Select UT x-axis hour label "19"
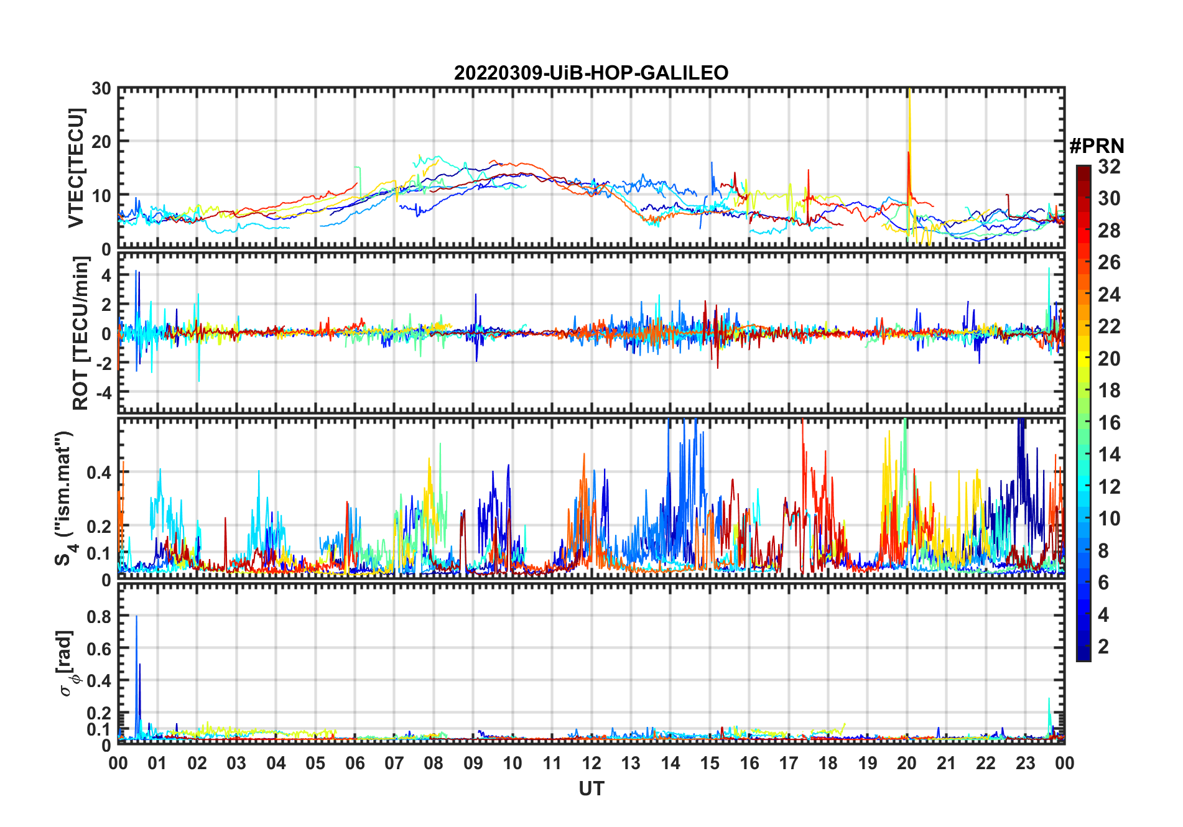Image resolution: width=1183 pixels, height=827 pixels. pyautogui.click(x=867, y=763)
